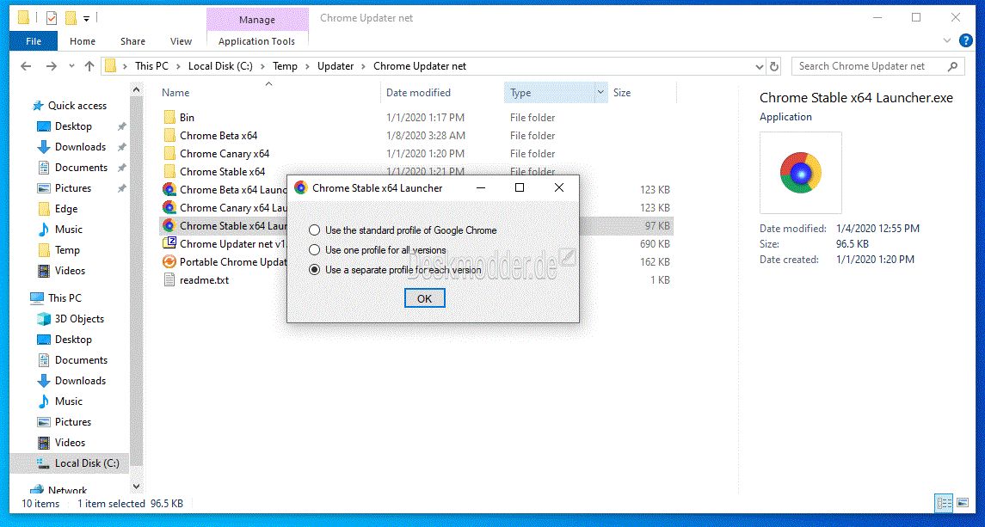Confirm the launcher dialog with OK
The image size is (985, 527).
(x=425, y=298)
